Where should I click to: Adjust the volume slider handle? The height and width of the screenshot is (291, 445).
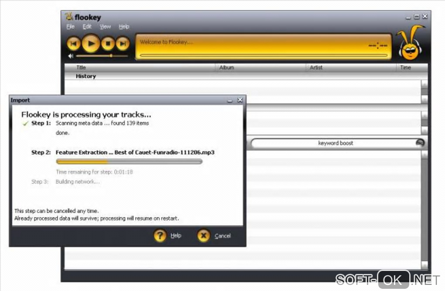pos(111,56)
